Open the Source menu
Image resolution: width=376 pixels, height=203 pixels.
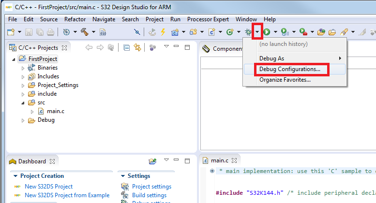click(x=49, y=19)
